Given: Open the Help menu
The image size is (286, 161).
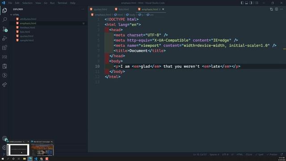Looking at the screenshot, I should click(72, 3).
